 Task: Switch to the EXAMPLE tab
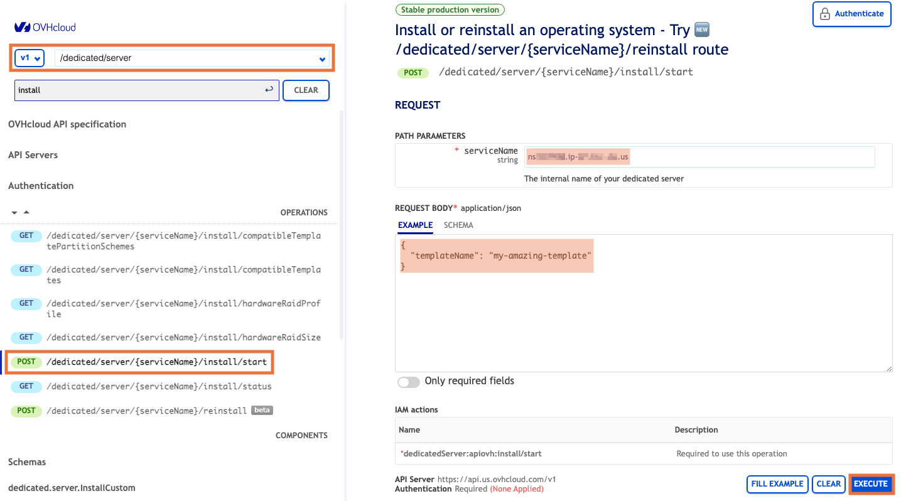click(415, 225)
